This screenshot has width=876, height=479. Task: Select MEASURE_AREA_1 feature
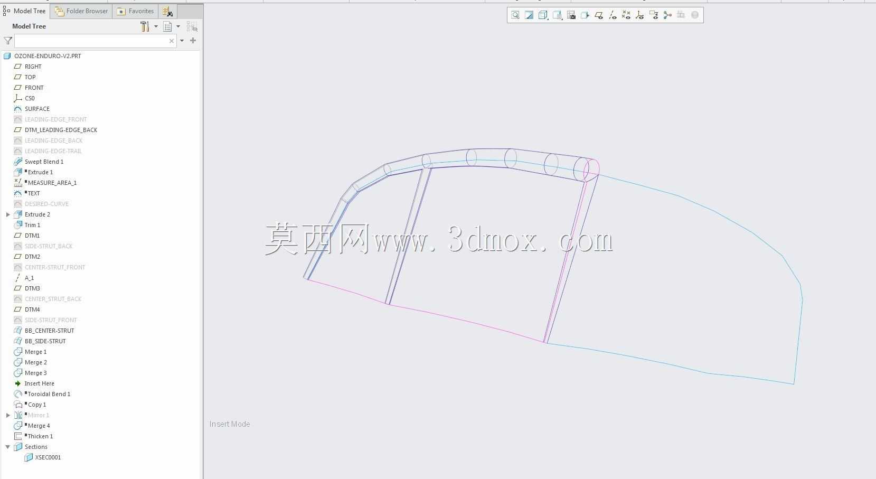52,183
